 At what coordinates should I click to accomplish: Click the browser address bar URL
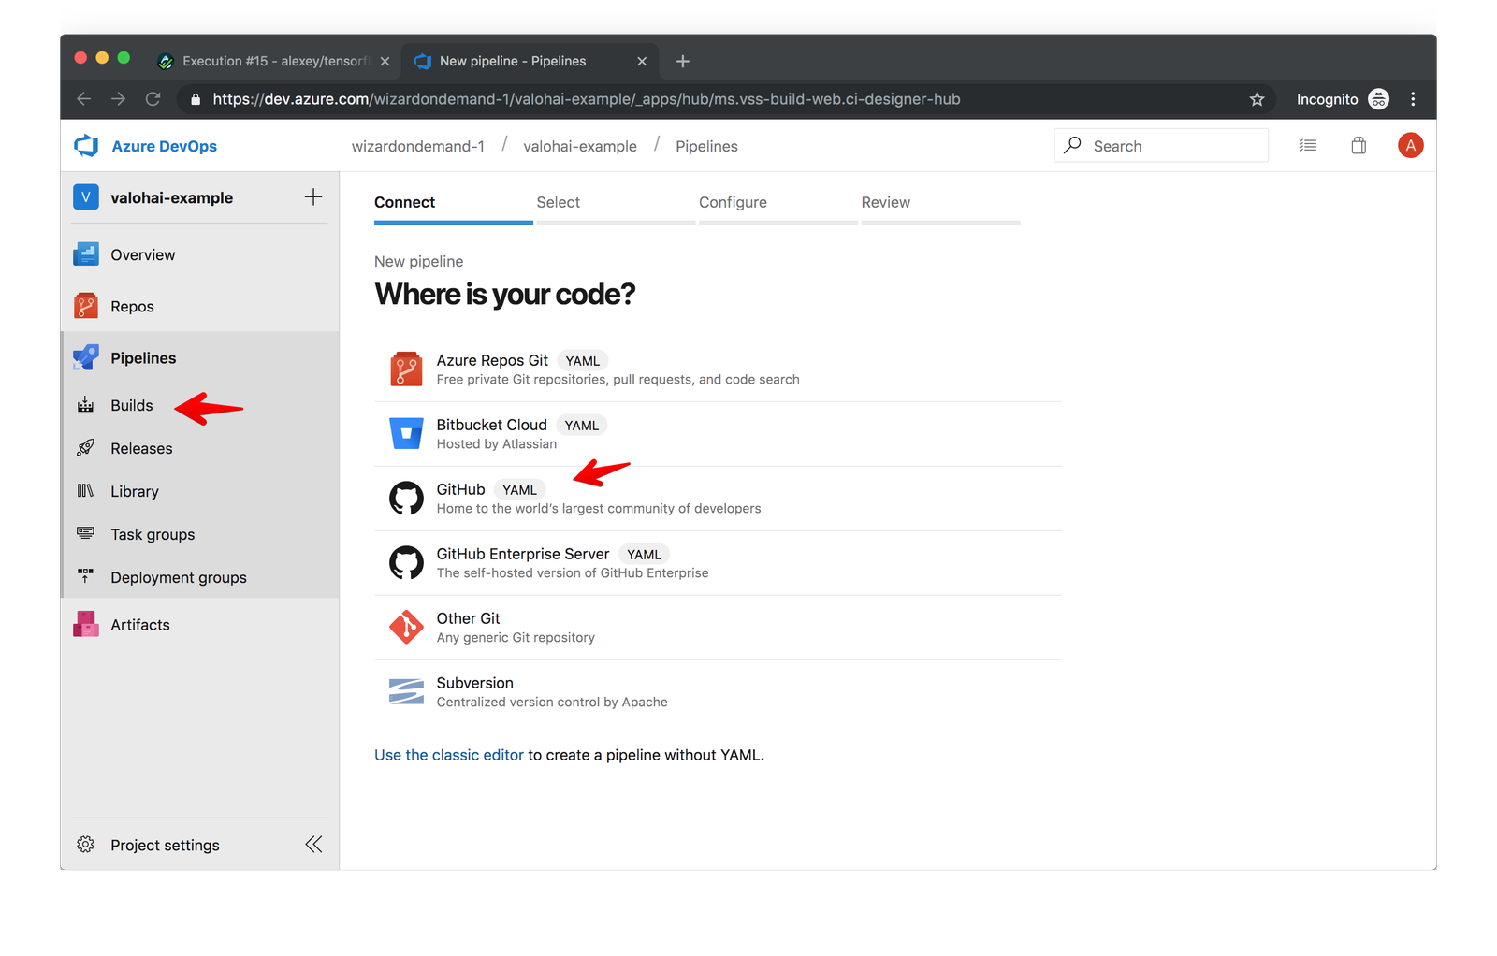pyautogui.click(x=587, y=99)
